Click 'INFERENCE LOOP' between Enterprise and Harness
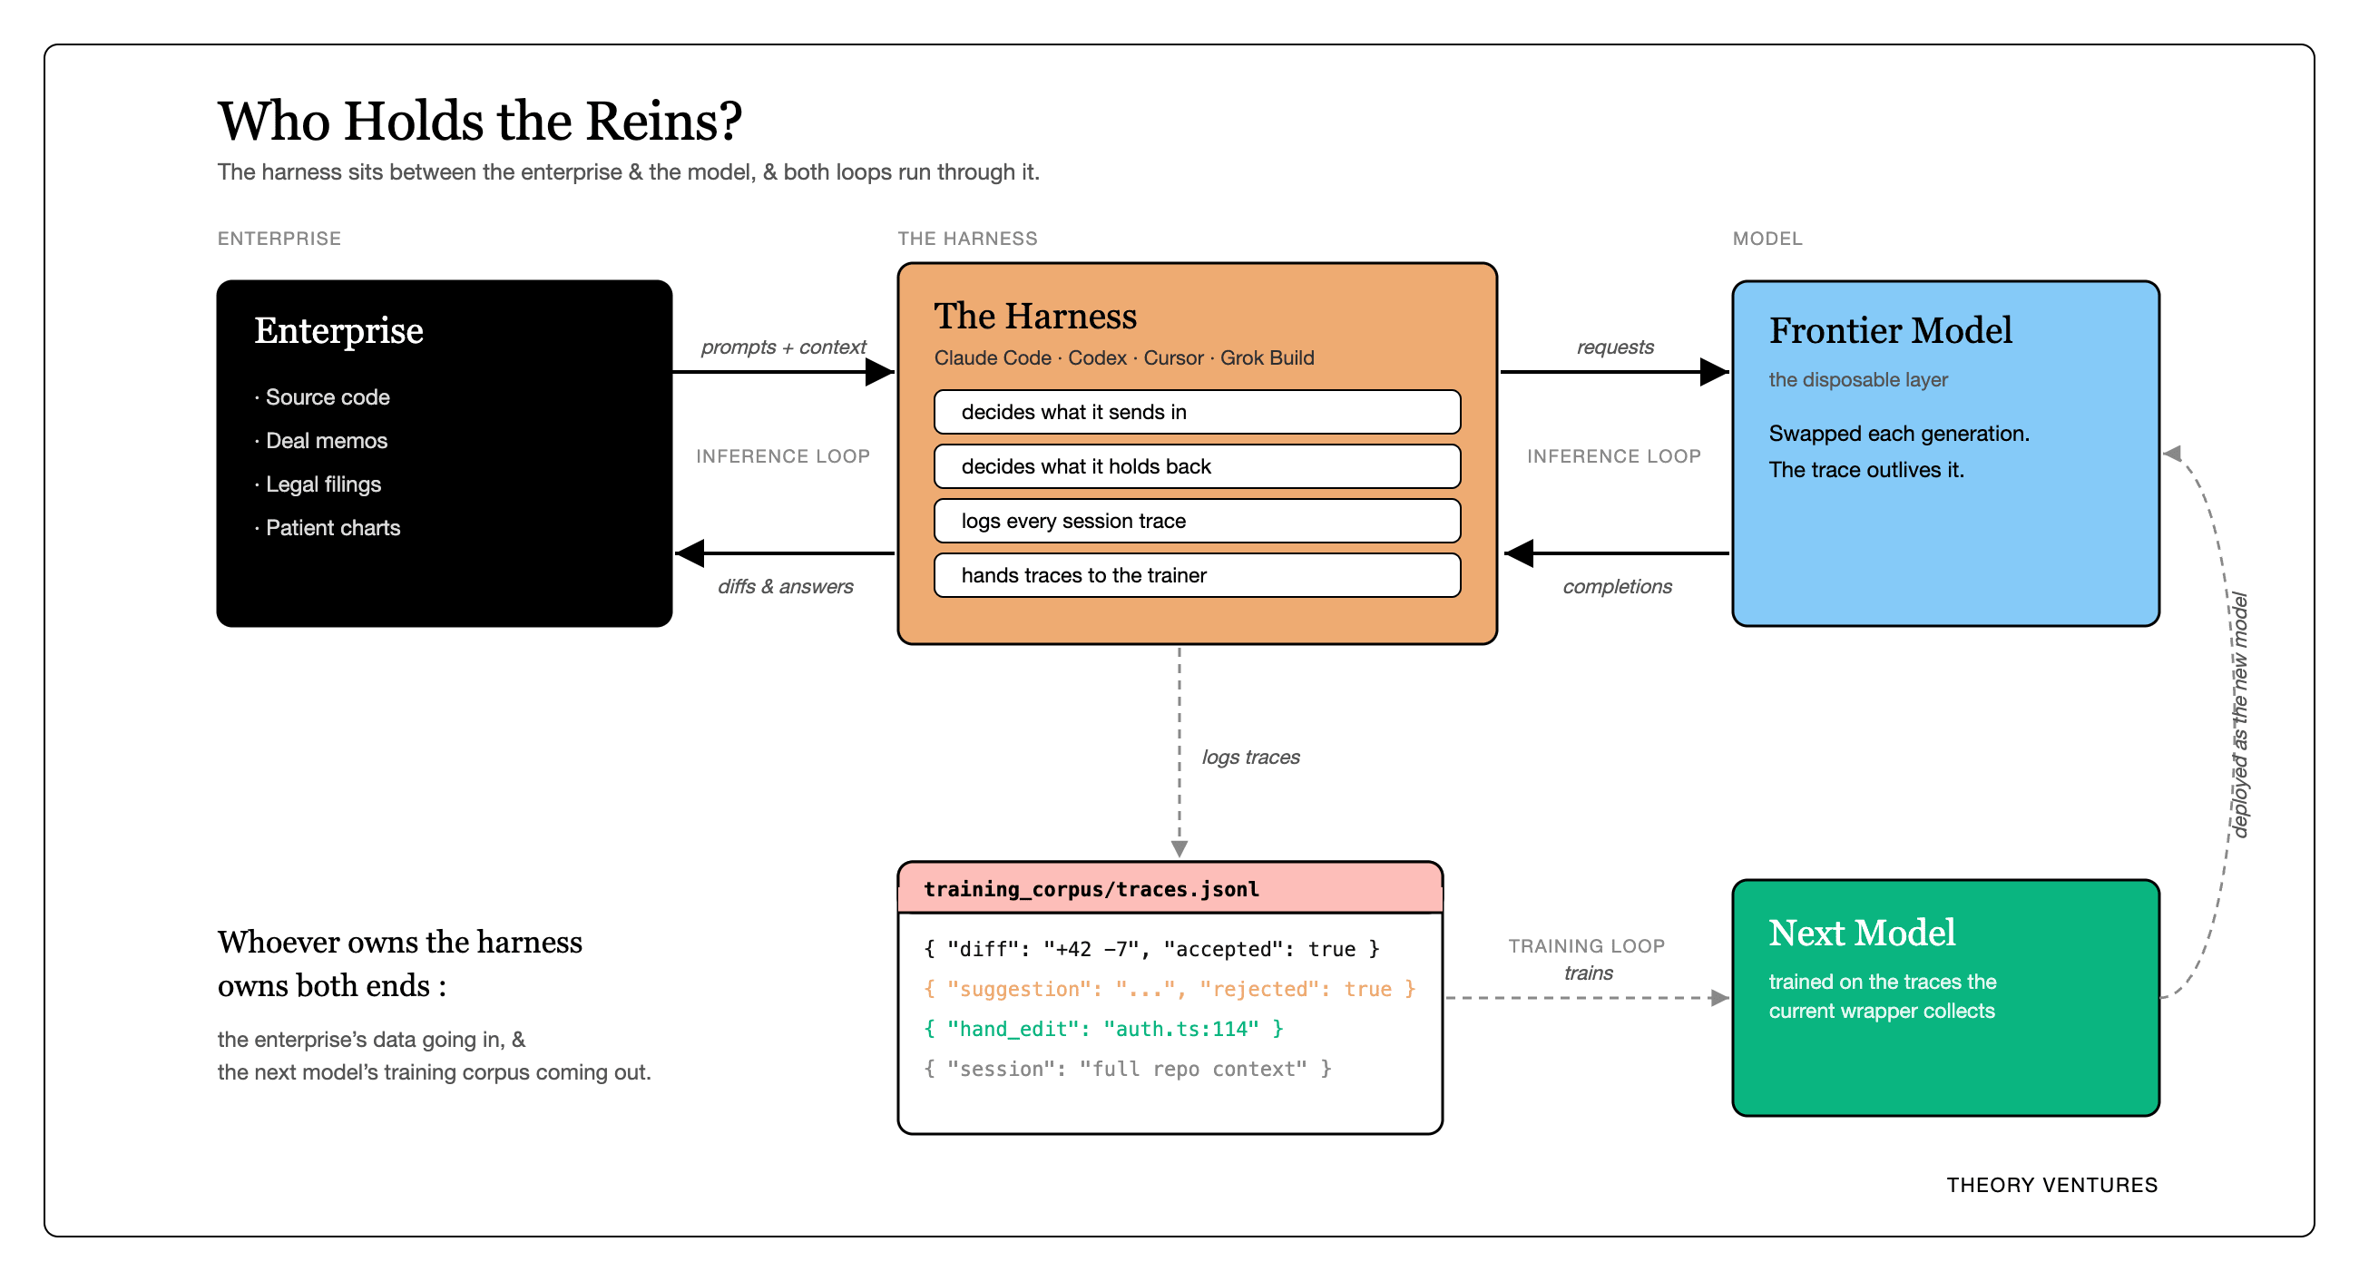Viewport: 2359px width, 1281px height. click(x=783, y=456)
